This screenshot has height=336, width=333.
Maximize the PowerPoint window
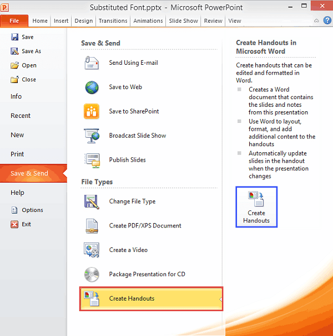point(304,6)
